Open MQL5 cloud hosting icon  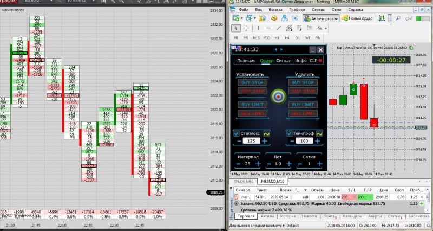pyautogui.click(x=285, y=18)
